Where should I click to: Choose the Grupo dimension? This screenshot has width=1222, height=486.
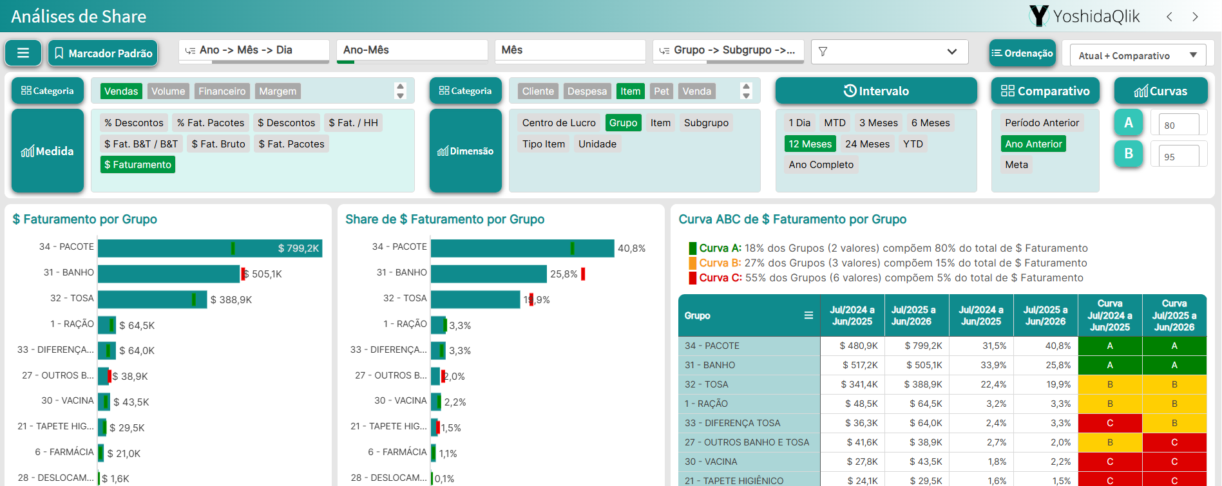(623, 123)
